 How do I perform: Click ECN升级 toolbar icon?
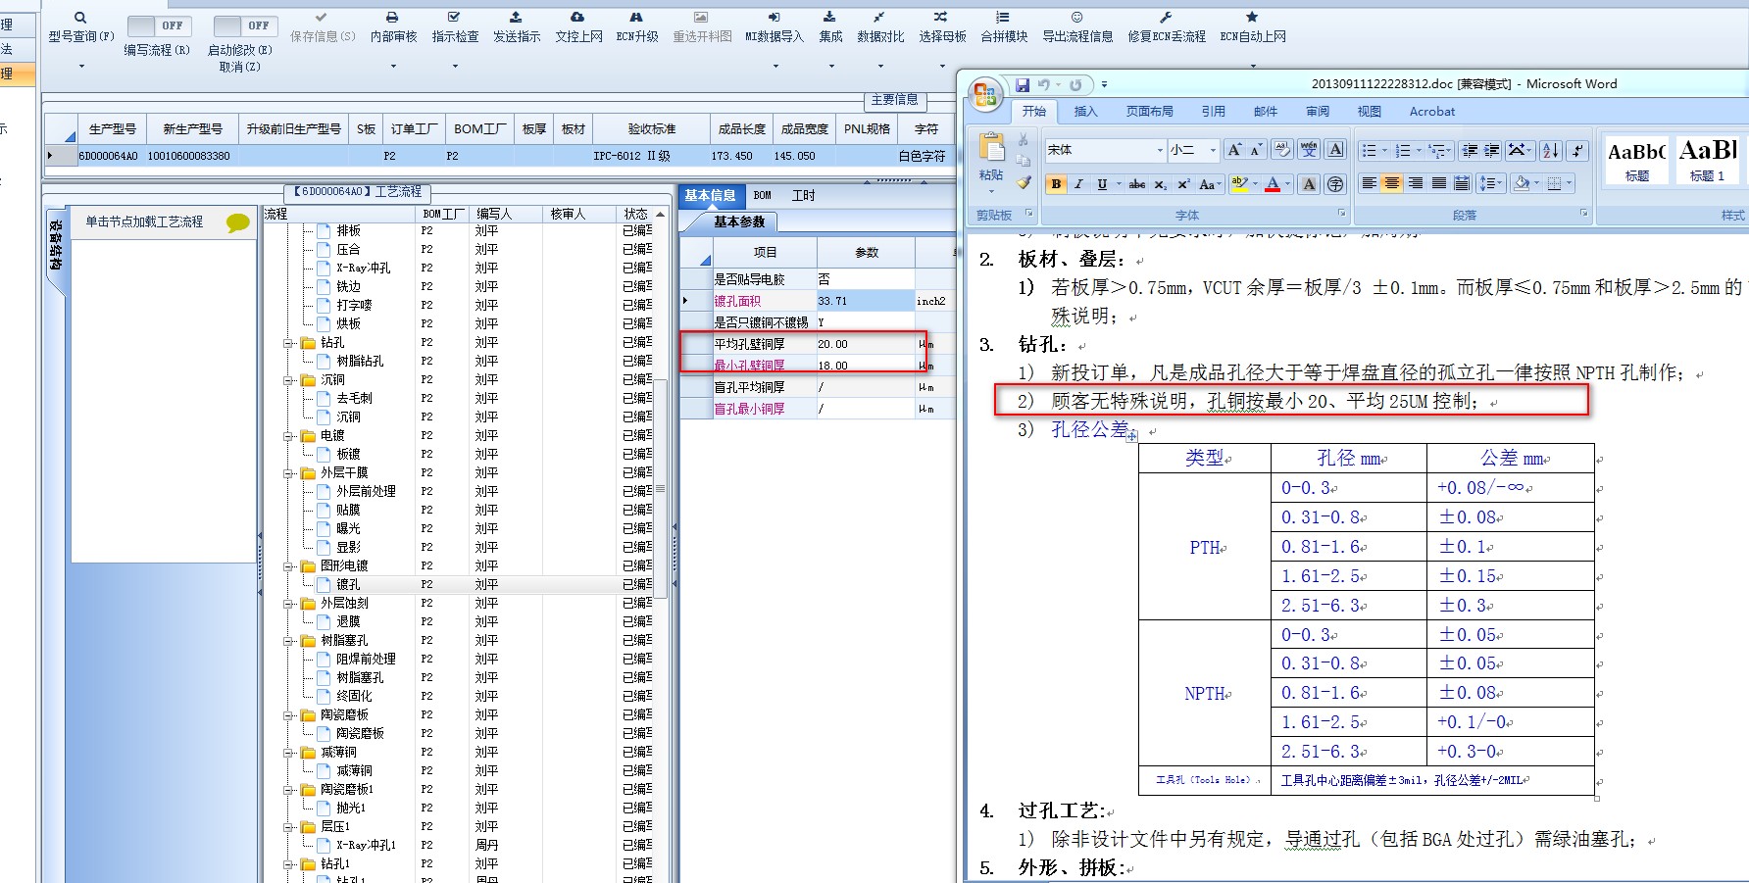[x=636, y=18]
